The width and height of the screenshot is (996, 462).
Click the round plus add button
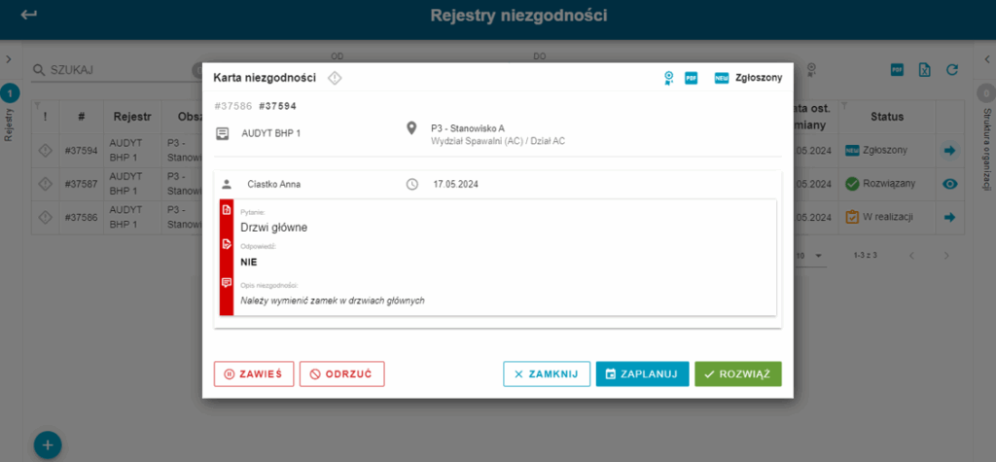coord(48,444)
